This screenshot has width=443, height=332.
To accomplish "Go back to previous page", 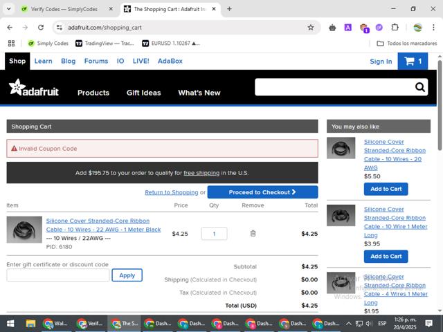I will (x=10, y=28).
